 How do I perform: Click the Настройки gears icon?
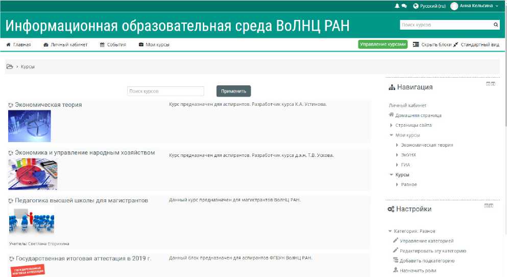[x=391, y=209]
